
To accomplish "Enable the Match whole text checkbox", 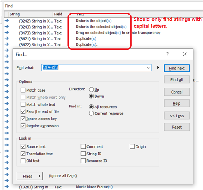I will point(23,104).
